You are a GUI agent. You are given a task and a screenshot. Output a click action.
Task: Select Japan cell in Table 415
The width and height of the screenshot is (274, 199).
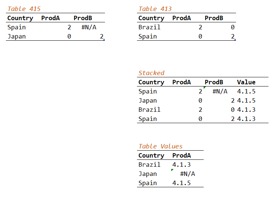pyautogui.click(x=17, y=37)
